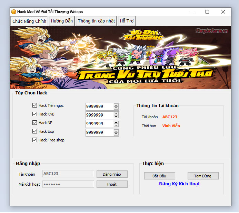The image size is (239, 213).
Task: Click the gold coin app icon in title bar
Action: [14, 12]
